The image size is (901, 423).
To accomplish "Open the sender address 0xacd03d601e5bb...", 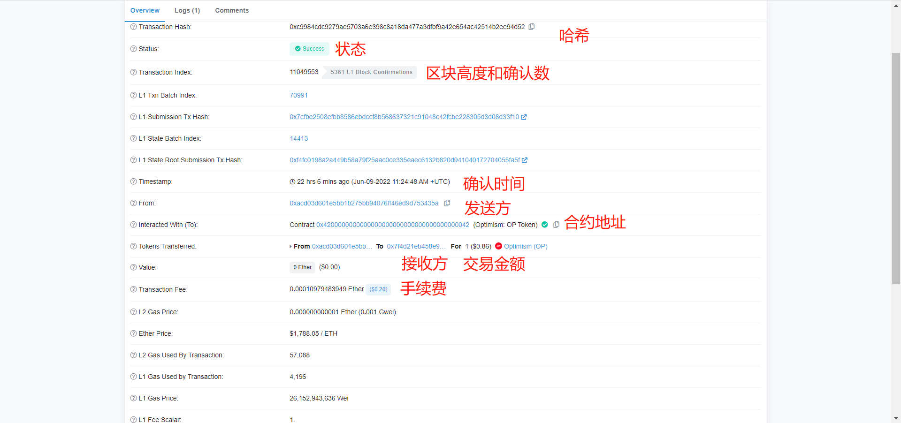I will coord(364,203).
